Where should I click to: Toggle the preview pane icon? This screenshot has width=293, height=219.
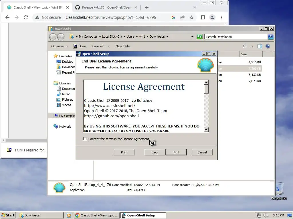click(260, 46)
